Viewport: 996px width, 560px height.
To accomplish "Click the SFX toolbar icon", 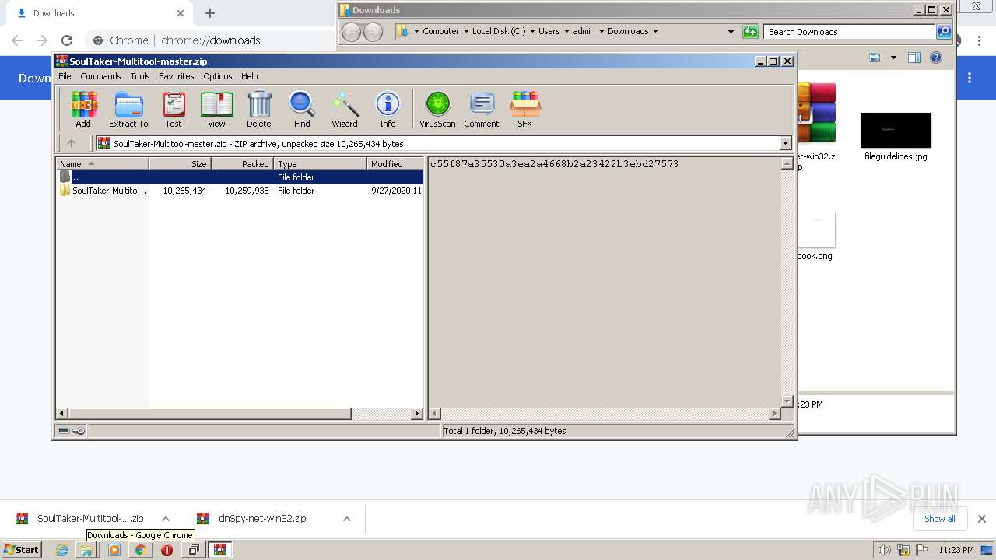I will click(525, 109).
